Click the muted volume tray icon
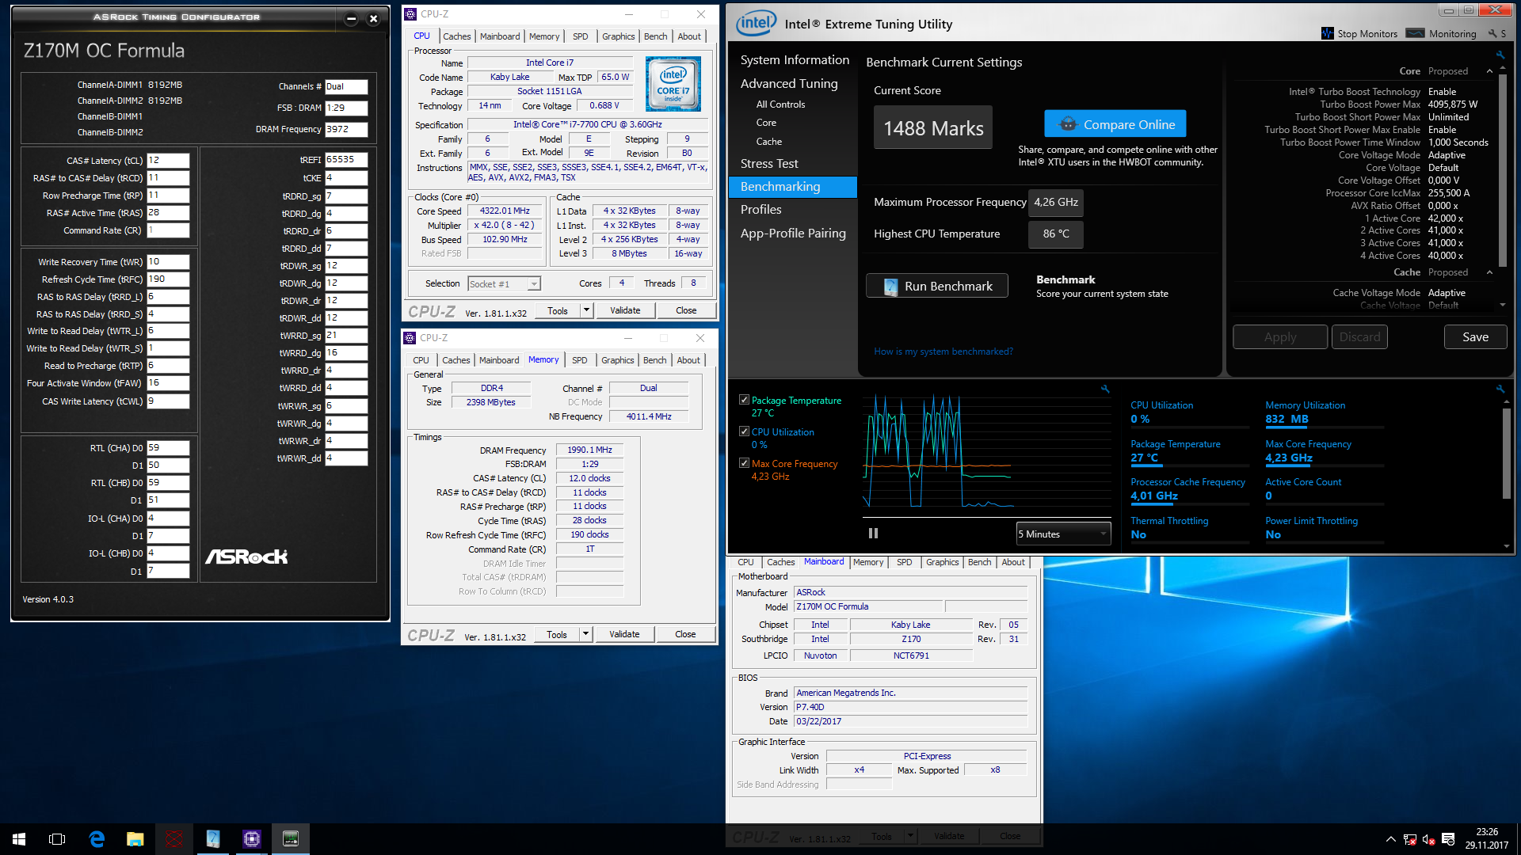The height and width of the screenshot is (855, 1521). 1429,839
